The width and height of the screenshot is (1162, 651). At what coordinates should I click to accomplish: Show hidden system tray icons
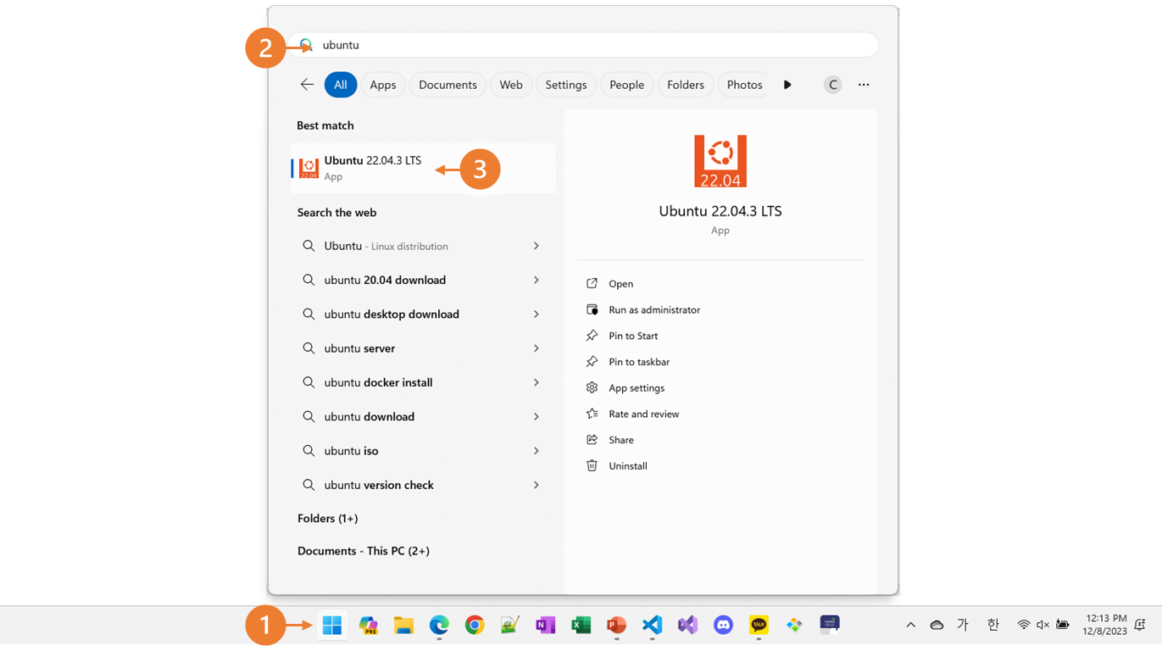[910, 626]
